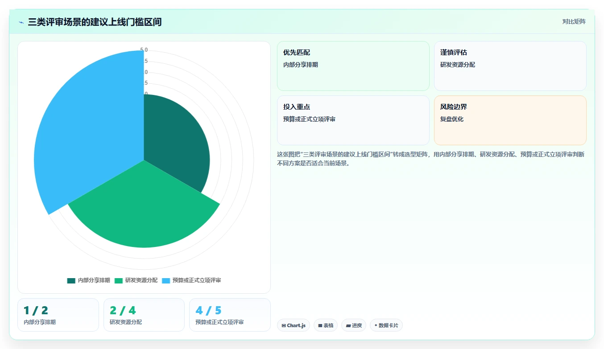The image size is (604, 349).
Task: Click the 数据卡片 tag
Action: pyautogui.click(x=386, y=325)
